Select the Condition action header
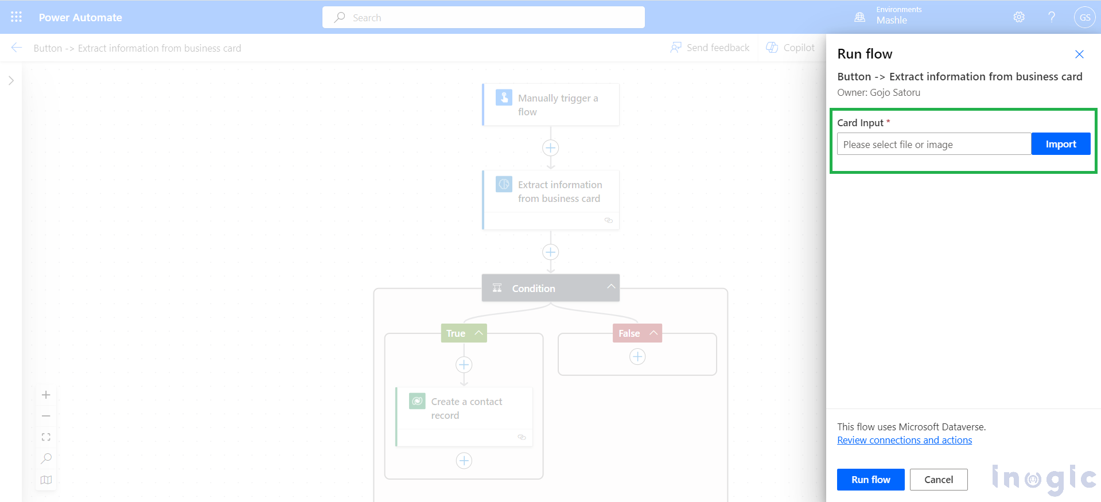 click(x=551, y=288)
